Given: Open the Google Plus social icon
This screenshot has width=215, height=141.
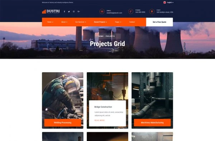Looking at the screenshot, I should 79,12.
